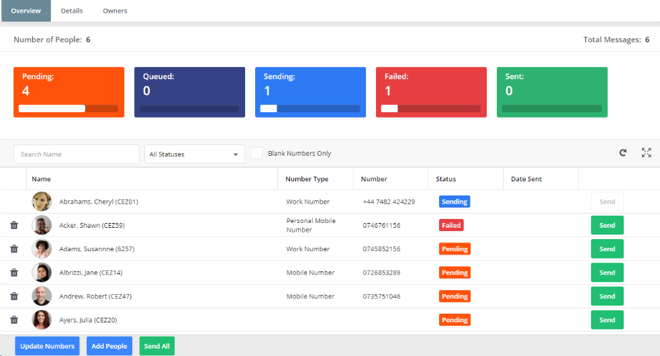660x356 pixels.
Task: Click trash icon for Adams, Susannne
Action: tap(14, 249)
